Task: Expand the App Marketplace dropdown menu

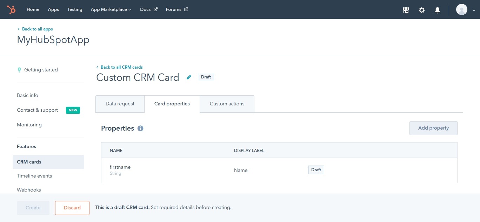Action: [111, 9]
